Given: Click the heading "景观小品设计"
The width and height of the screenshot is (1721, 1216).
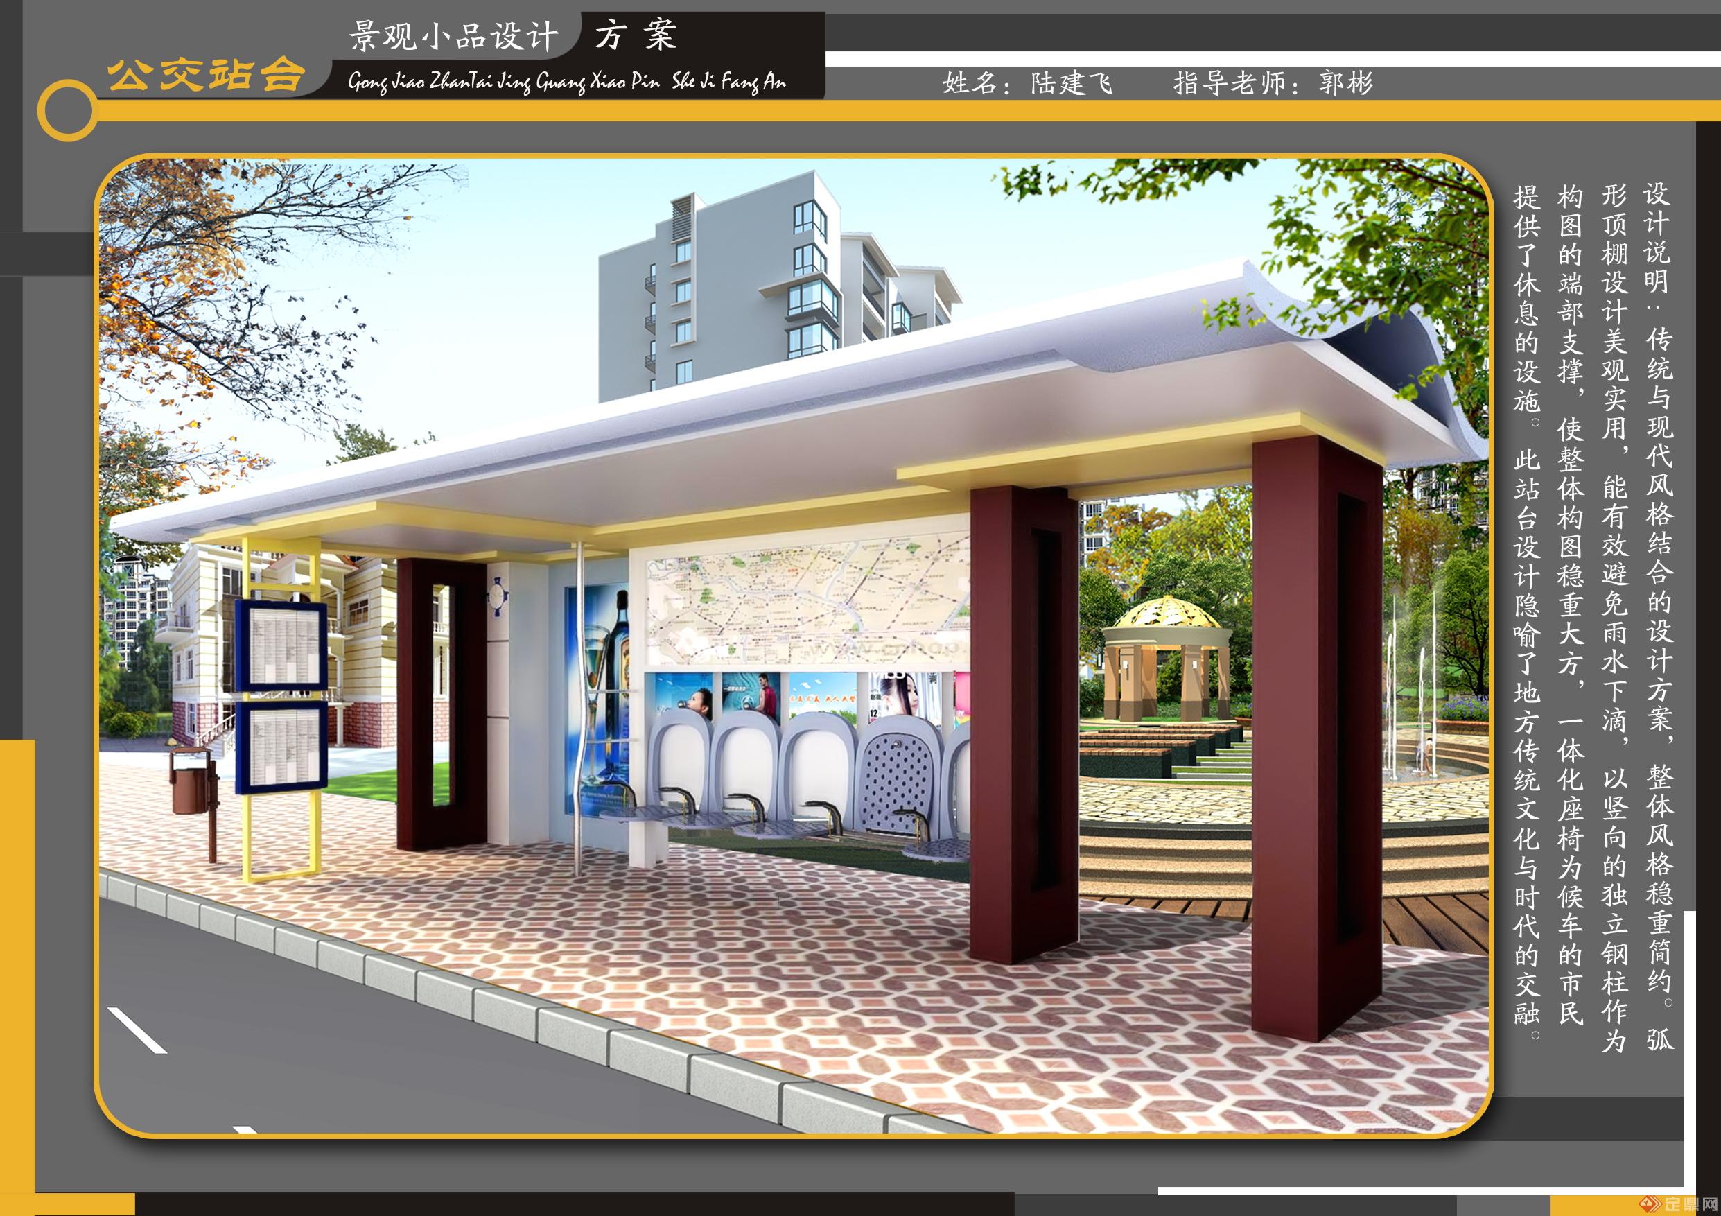Looking at the screenshot, I should tap(454, 36).
